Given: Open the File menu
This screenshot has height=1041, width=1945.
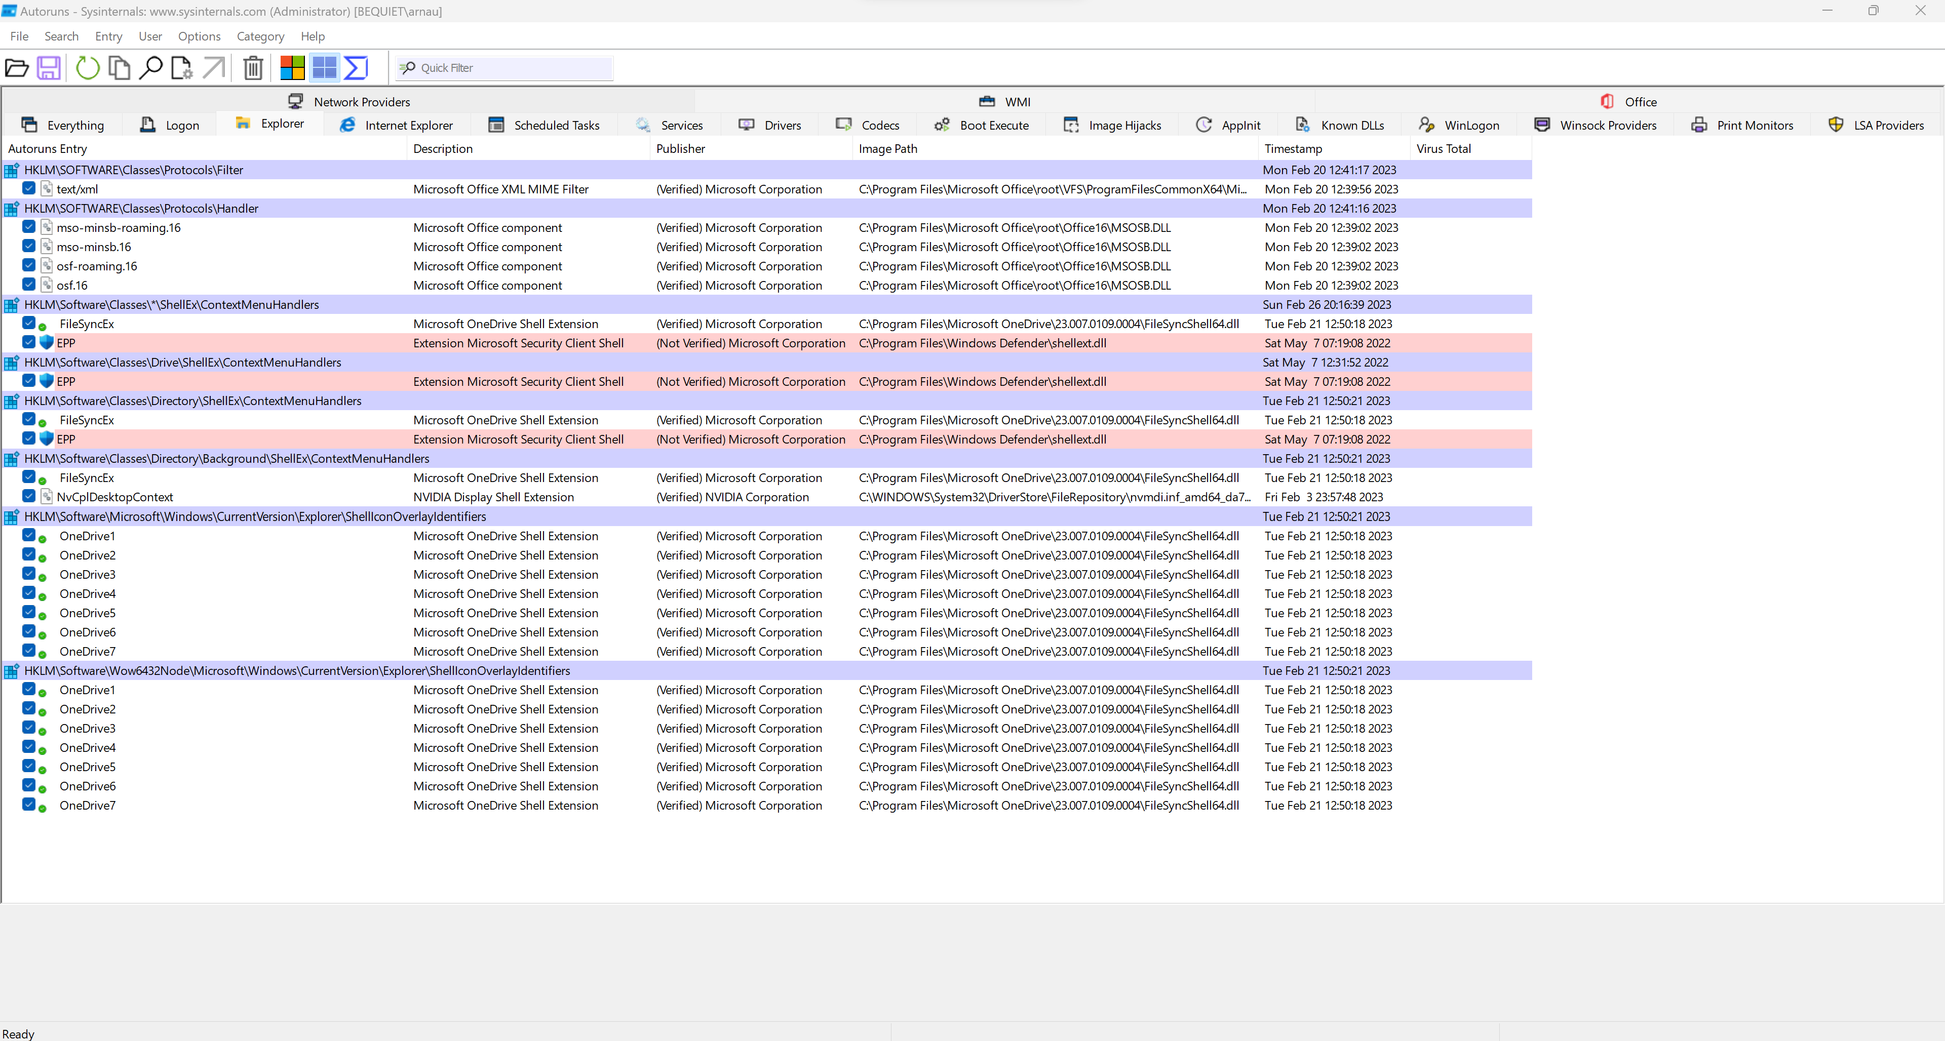Looking at the screenshot, I should click(20, 36).
